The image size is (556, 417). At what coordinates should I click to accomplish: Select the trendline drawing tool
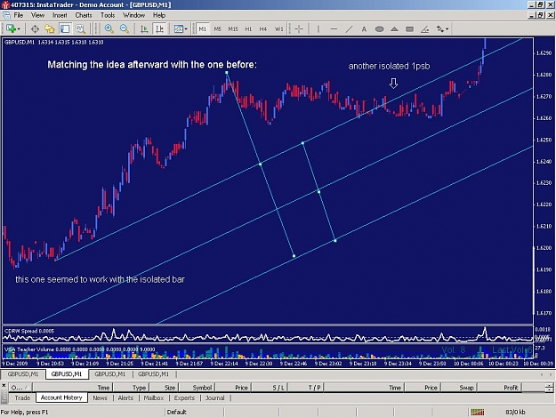pyautogui.click(x=349, y=29)
